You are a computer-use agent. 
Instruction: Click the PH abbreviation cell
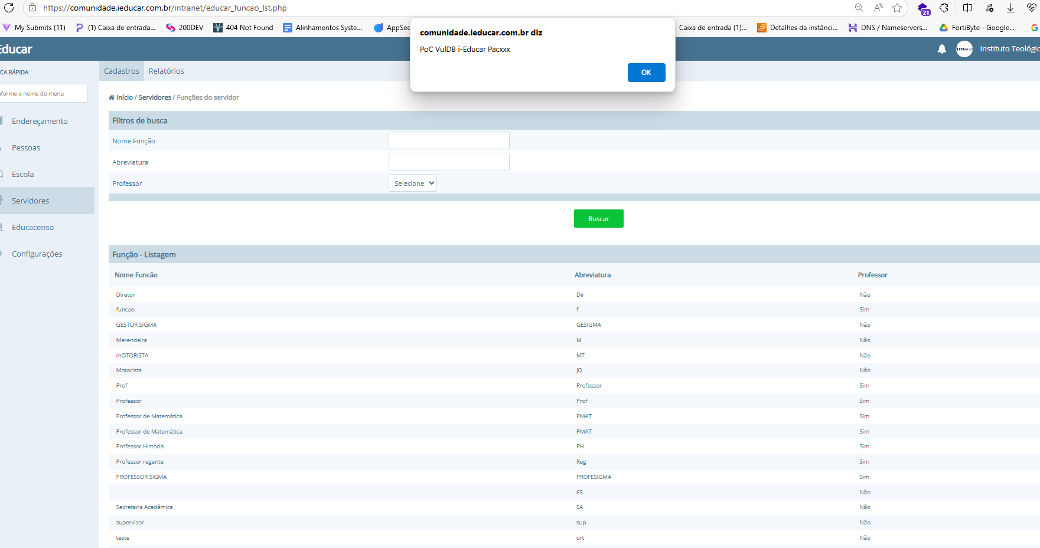click(x=580, y=447)
